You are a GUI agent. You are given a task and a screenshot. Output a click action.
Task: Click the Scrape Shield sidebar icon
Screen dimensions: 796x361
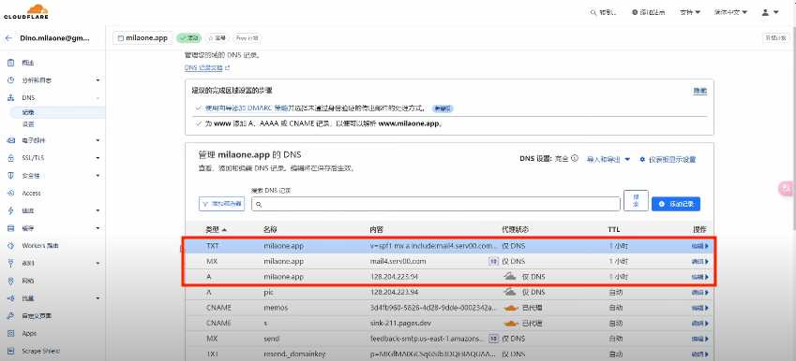pyautogui.click(x=10, y=351)
